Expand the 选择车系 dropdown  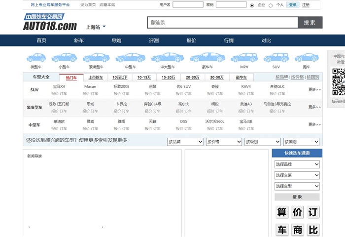point(297,175)
